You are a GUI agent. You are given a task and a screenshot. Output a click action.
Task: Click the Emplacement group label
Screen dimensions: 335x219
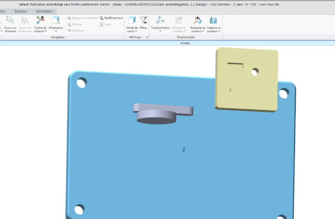click(x=186, y=37)
